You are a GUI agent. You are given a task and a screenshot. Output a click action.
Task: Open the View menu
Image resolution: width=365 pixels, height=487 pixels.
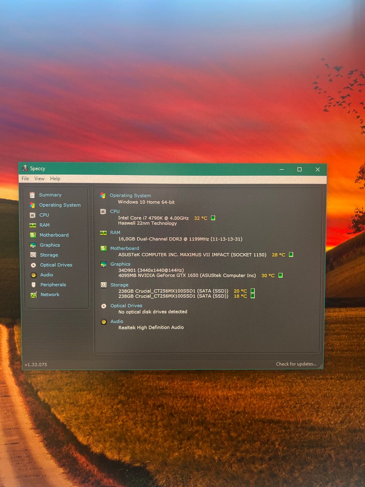40,178
